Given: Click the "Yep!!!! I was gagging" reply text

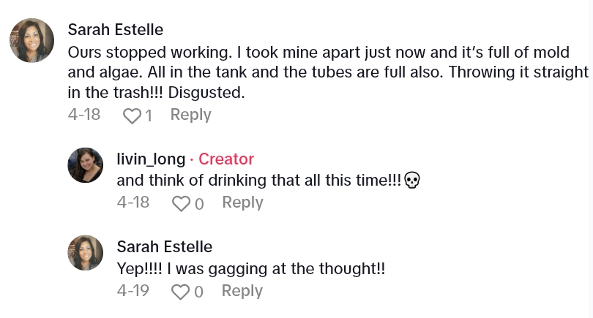Looking at the screenshot, I should [x=250, y=268].
